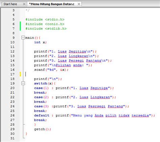The image size is (160, 142).
Task: Click printf "3. Luas Persegi Panjang\n" line
Action: point(73,60)
